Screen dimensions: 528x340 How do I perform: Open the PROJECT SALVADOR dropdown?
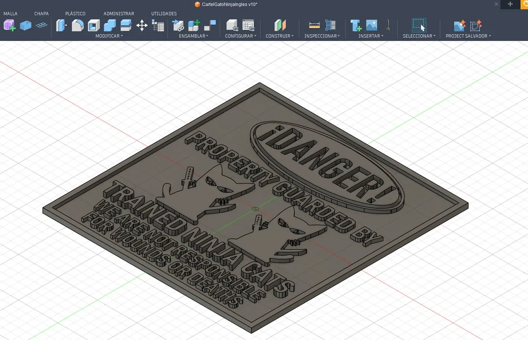click(468, 36)
